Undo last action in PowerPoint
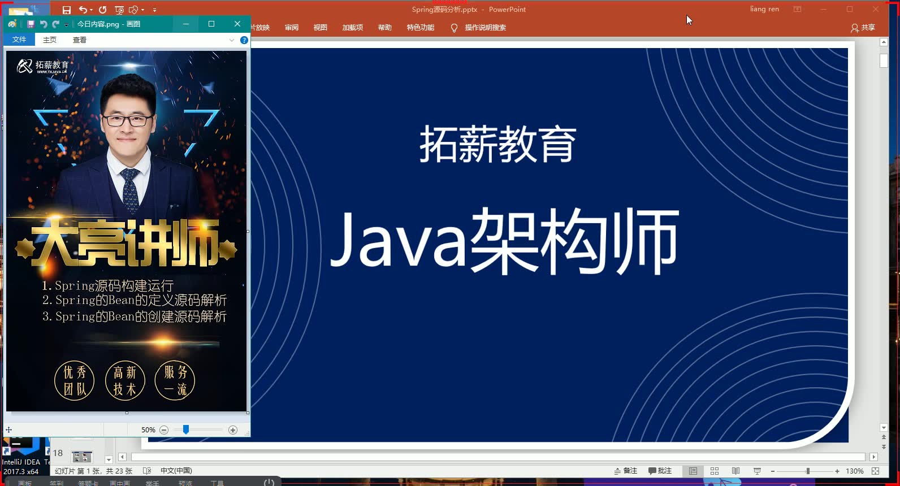Viewport: 900px width, 486px height. [x=83, y=10]
